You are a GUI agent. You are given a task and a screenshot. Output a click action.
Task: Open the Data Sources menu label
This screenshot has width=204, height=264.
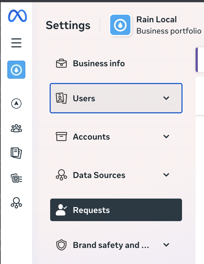(99, 175)
